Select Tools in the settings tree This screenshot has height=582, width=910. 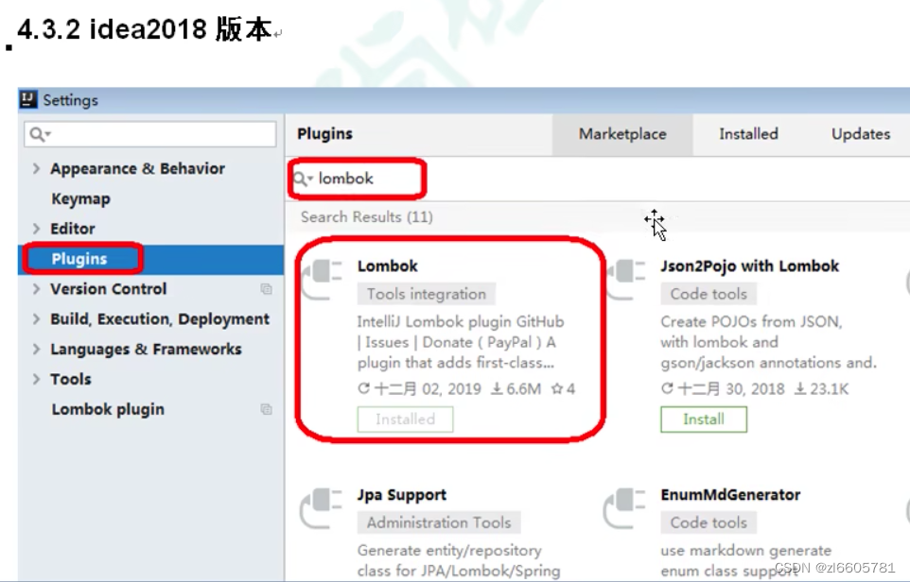[x=71, y=379]
